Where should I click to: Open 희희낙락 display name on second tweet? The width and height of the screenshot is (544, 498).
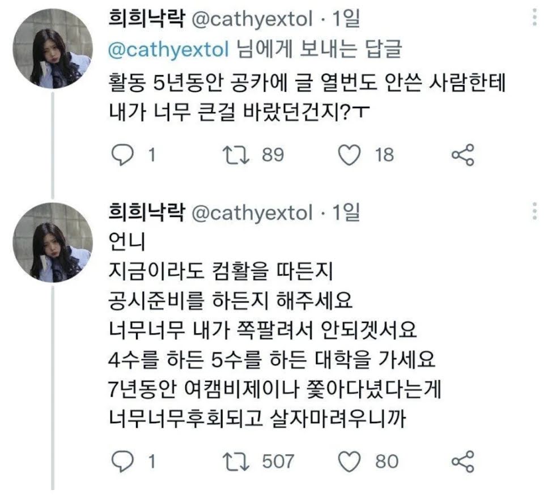pos(147,212)
